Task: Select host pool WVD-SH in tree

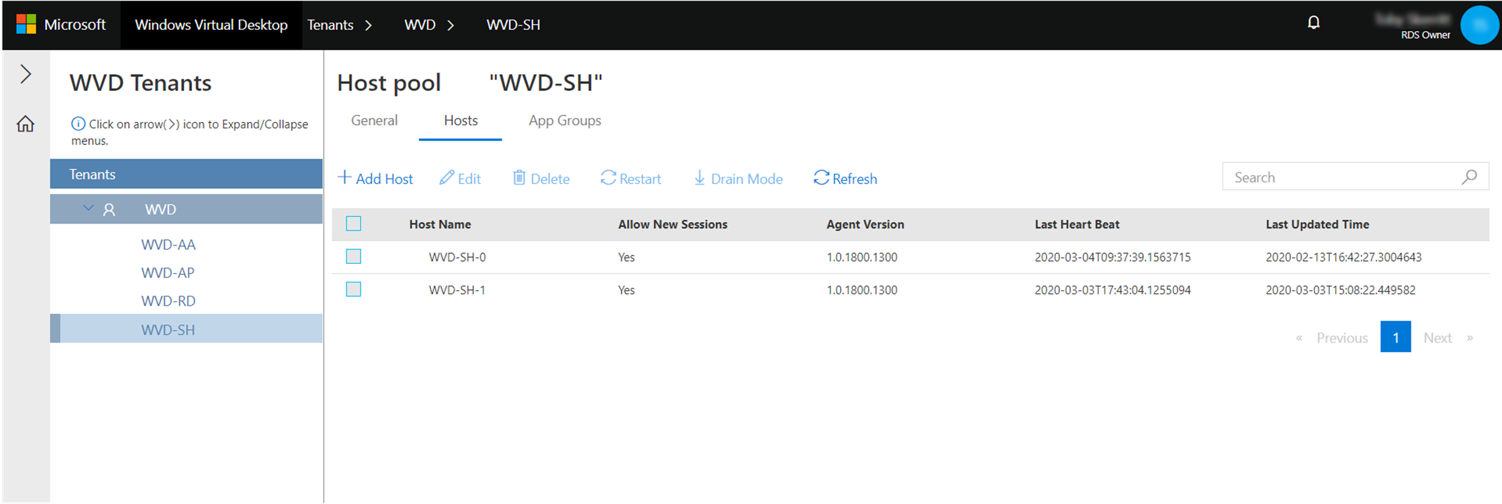Action: point(187,329)
